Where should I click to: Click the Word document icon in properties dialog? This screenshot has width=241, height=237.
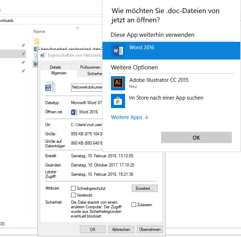50,87
